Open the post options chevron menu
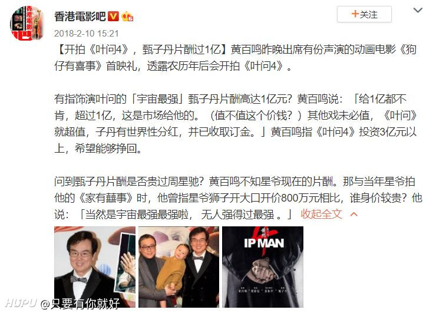Screen dimensions: 423x313 pyautogui.click(x=418, y=10)
